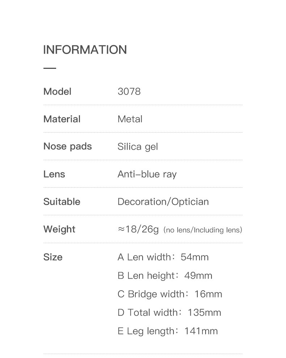This screenshot has width=286, height=358.
Task: Click the Anti-blue ray text
Action: pos(147,174)
